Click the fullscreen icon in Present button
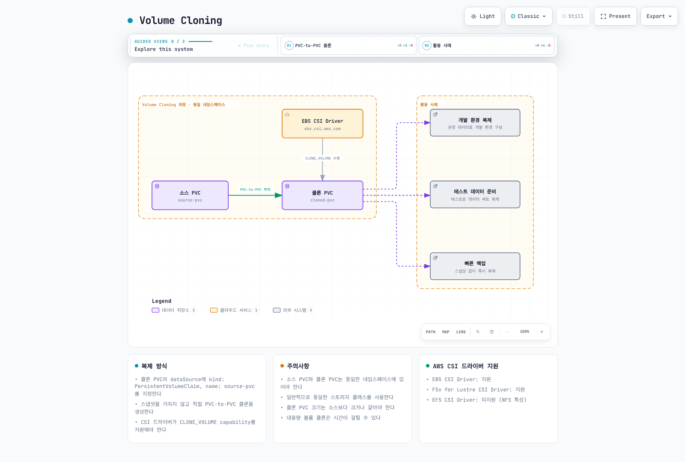685x462 pixels. [x=603, y=16]
